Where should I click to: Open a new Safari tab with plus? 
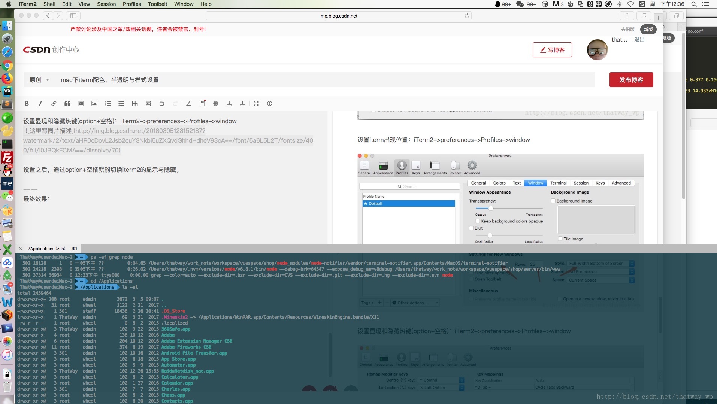coord(658,18)
